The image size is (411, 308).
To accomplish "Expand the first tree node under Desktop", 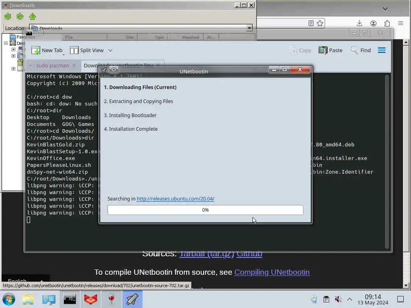I will (x=13, y=49).
